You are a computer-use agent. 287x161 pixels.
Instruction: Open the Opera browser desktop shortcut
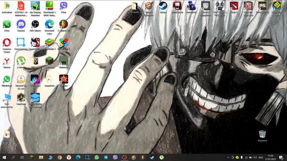7,42
